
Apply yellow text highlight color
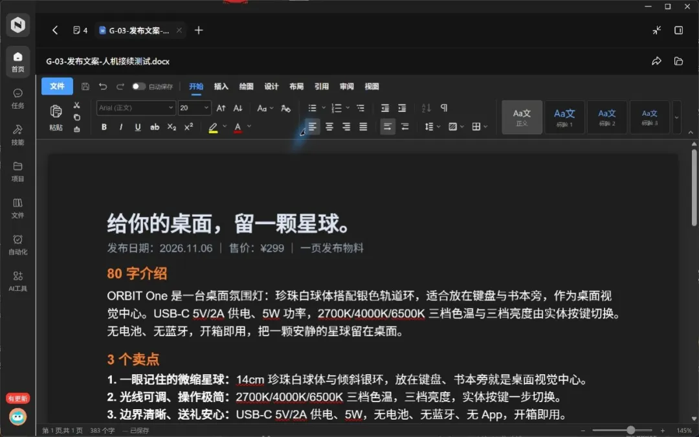click(213, 128)
